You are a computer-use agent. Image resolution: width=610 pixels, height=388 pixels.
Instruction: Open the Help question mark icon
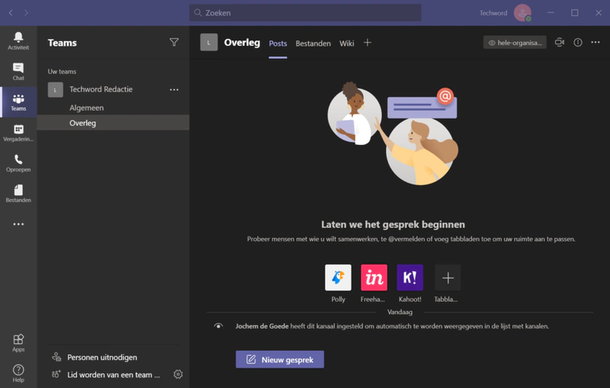18,374
